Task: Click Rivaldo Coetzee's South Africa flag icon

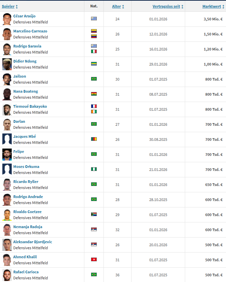Action: 94,214
